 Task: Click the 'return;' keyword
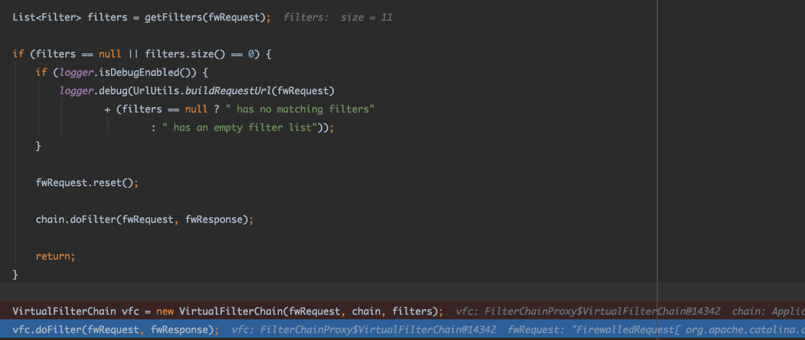point(55,256)
